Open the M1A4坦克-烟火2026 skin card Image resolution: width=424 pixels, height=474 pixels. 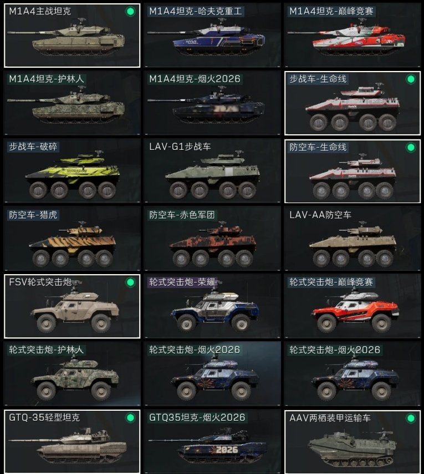[212, 103]
